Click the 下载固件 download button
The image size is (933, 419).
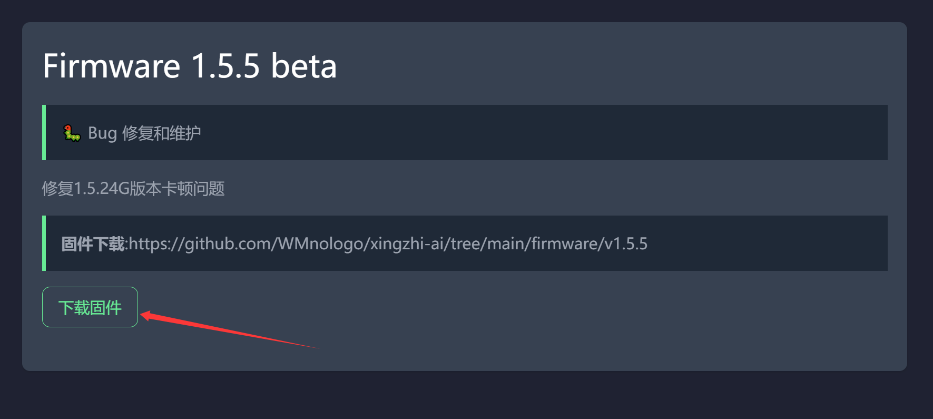[90, 307]
